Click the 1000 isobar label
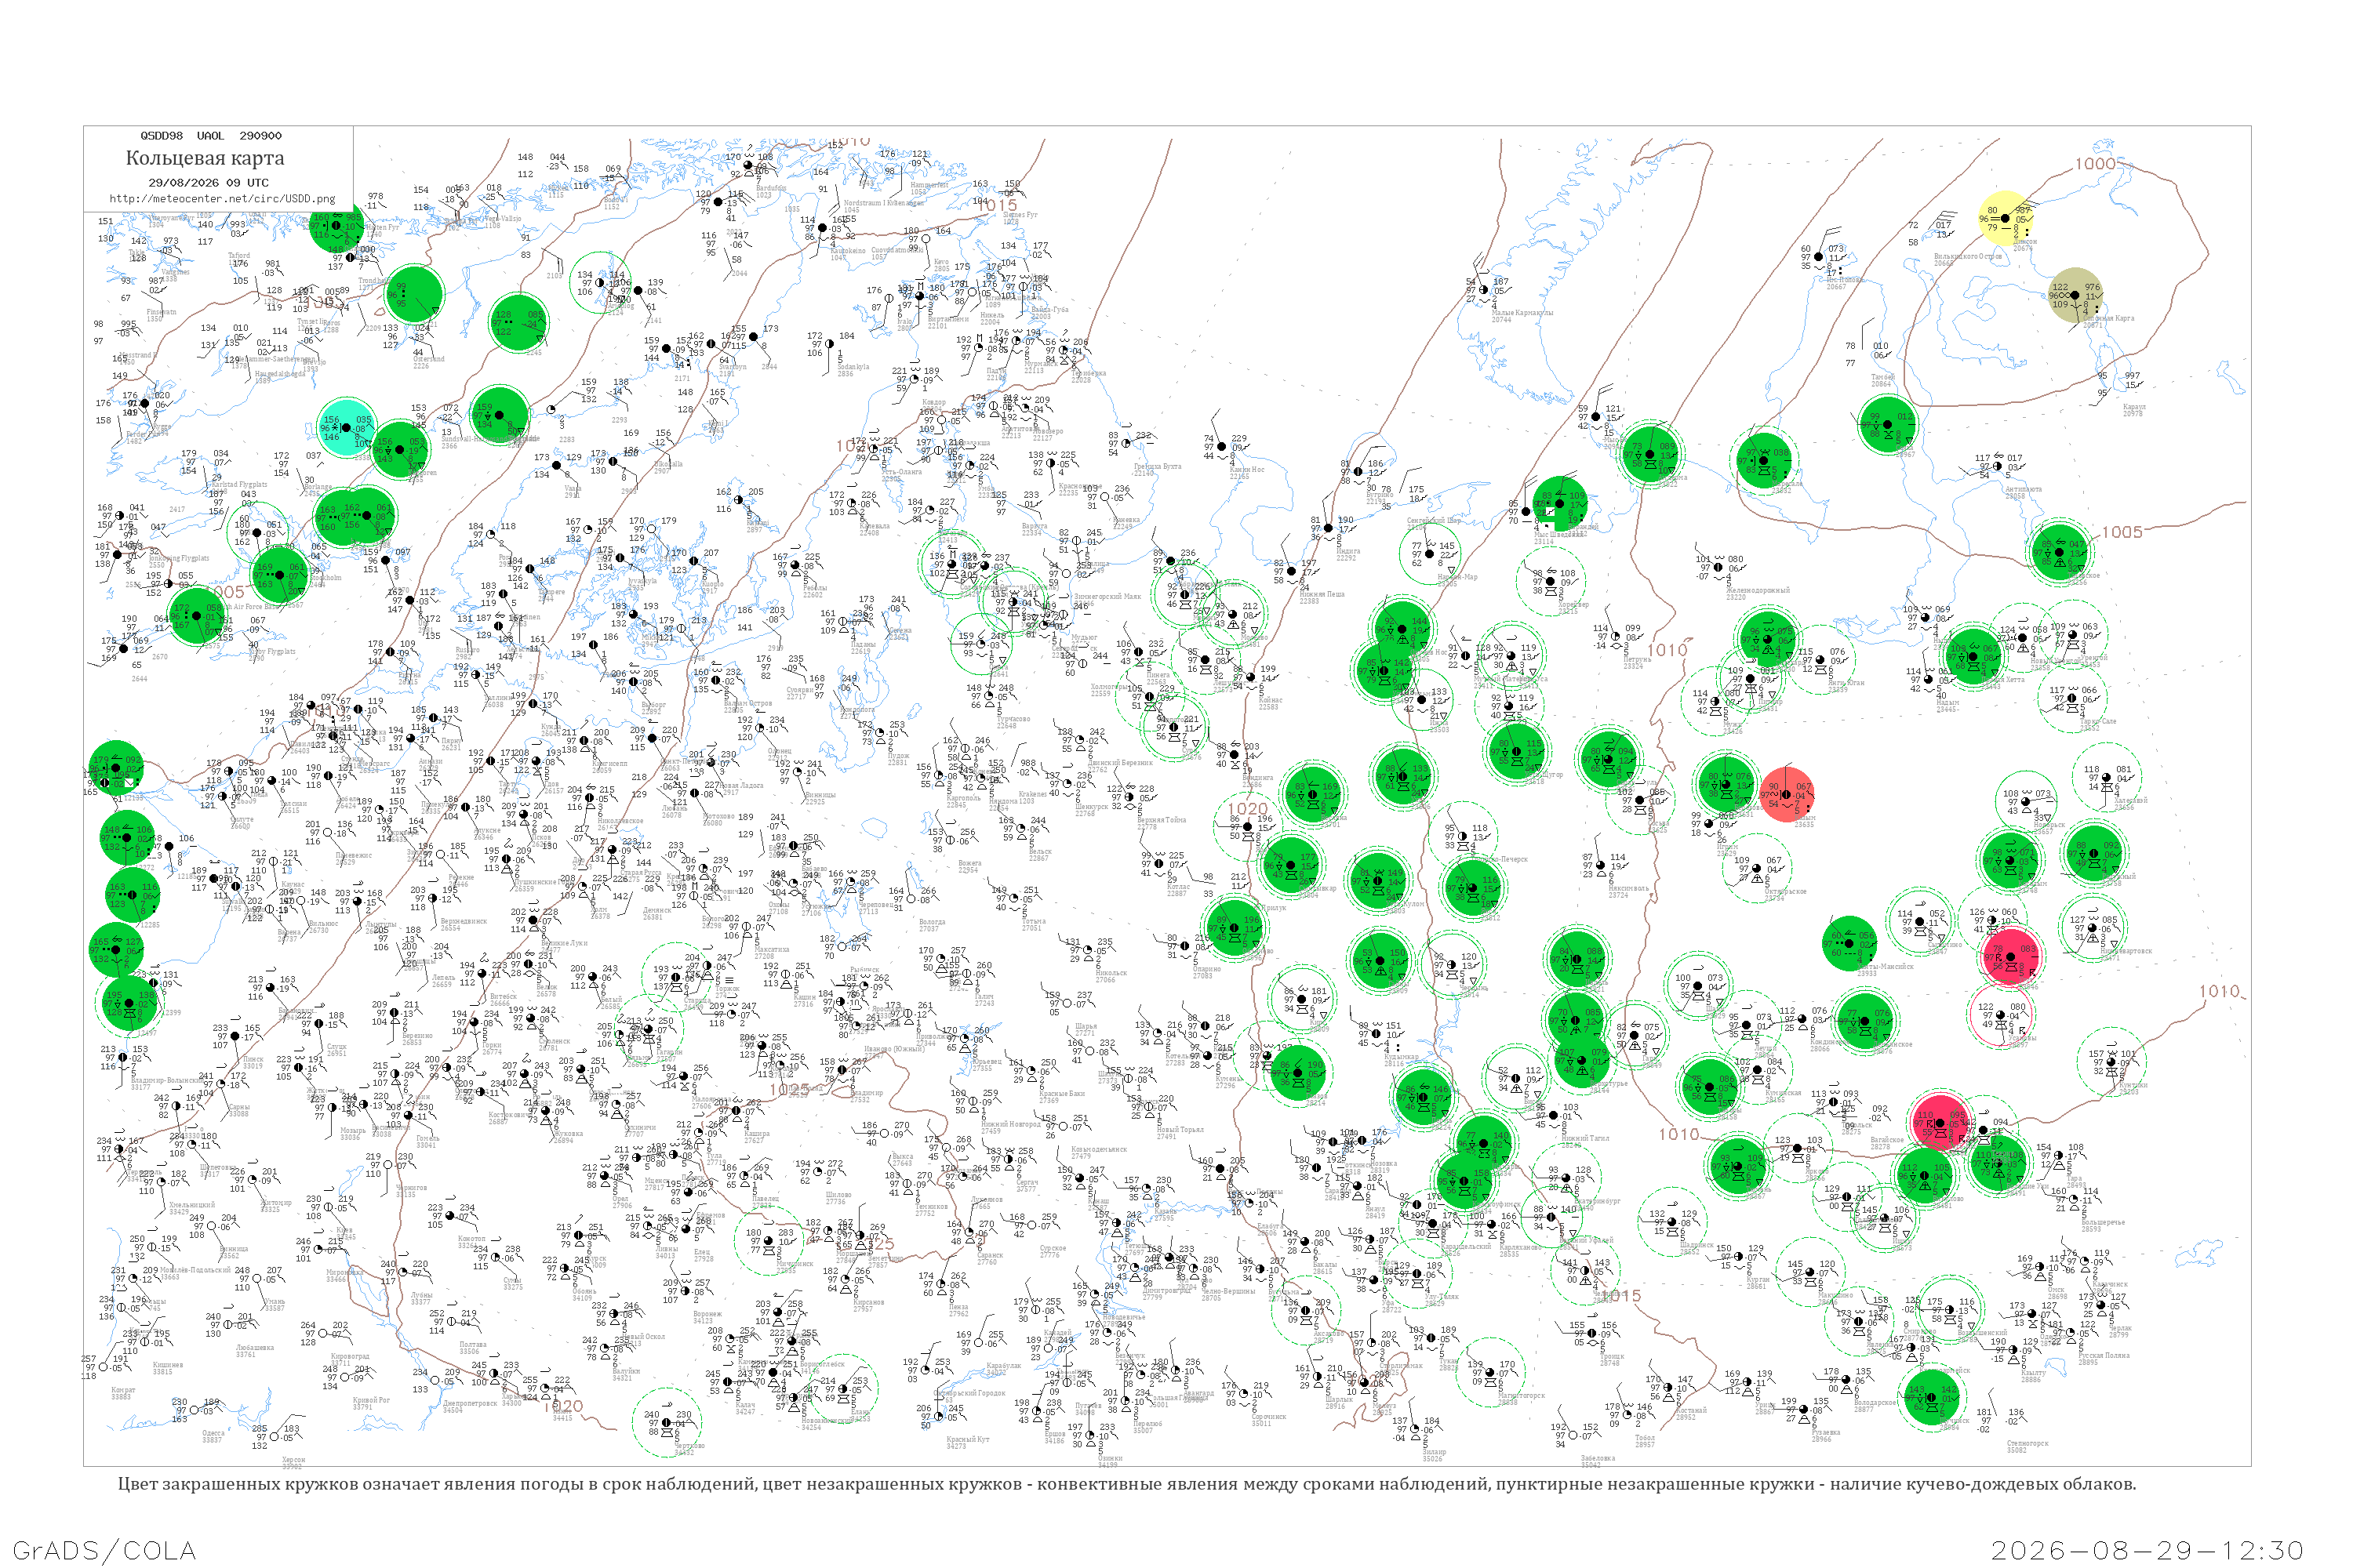The height and width of the screenshot is (1568, 2353). pos(2094,164)
